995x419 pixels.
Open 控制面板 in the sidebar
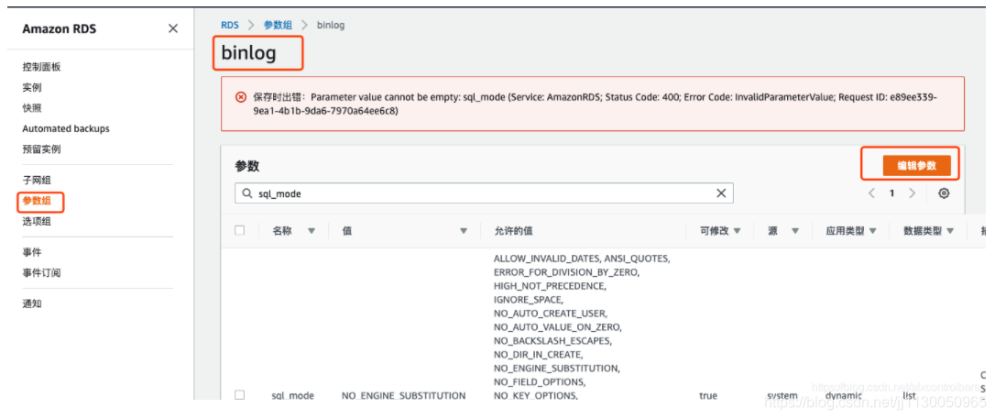click(x=41, y=67)
